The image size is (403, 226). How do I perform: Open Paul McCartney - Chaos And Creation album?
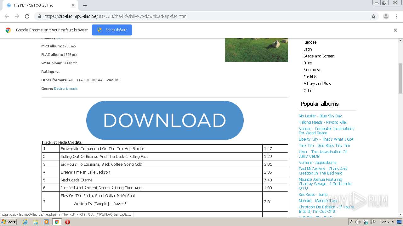pyautogui.click(x=323, y=171)
